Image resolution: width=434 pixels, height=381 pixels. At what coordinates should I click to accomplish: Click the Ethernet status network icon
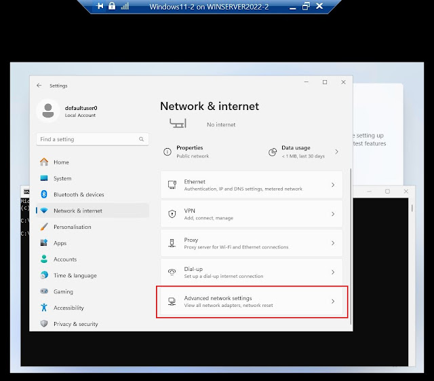tap(178, 123)
